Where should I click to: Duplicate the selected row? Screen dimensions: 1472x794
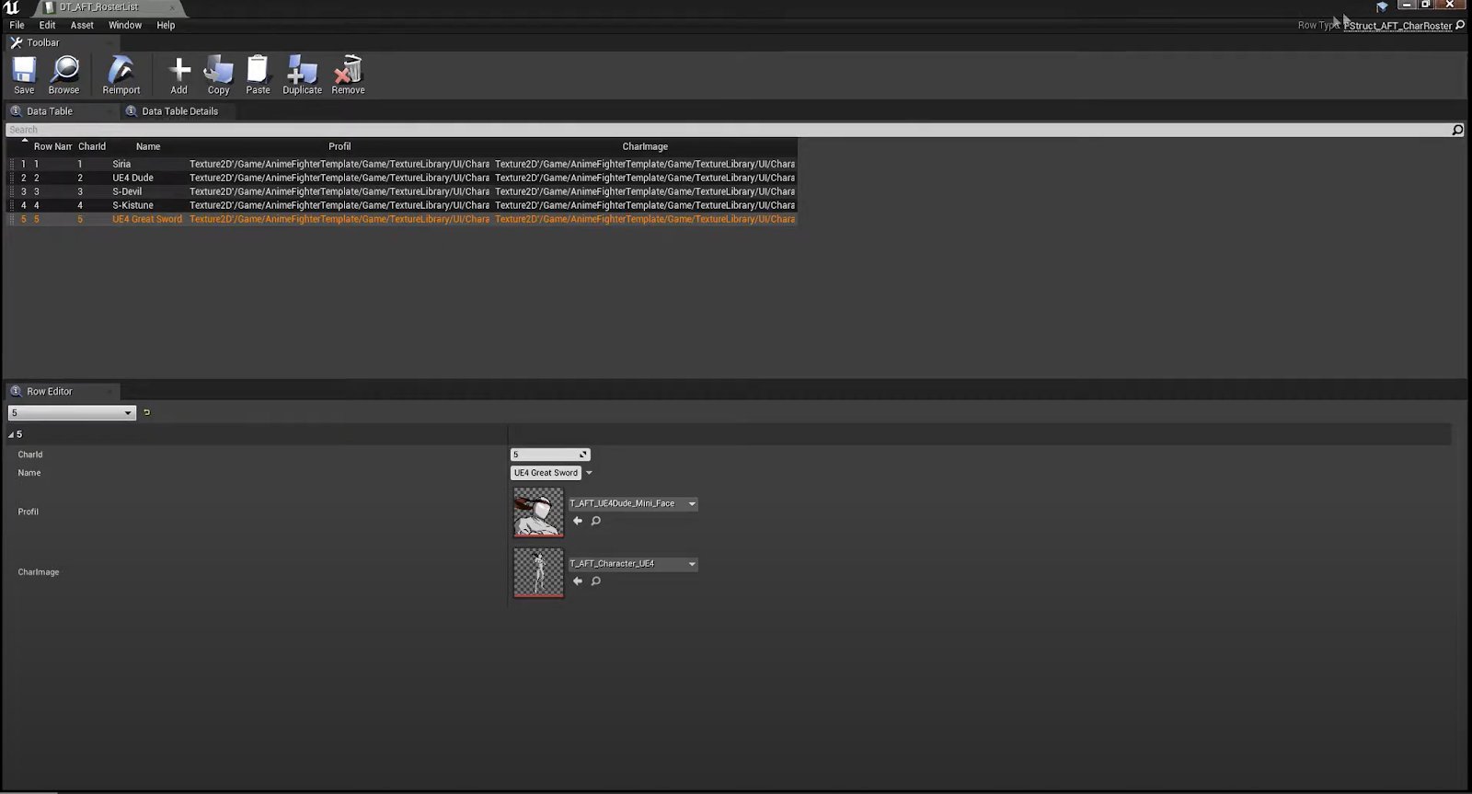pyautogui.click(x=302, y=71)
